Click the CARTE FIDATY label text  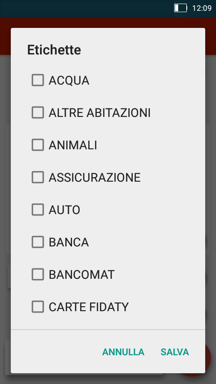(89, 307)
